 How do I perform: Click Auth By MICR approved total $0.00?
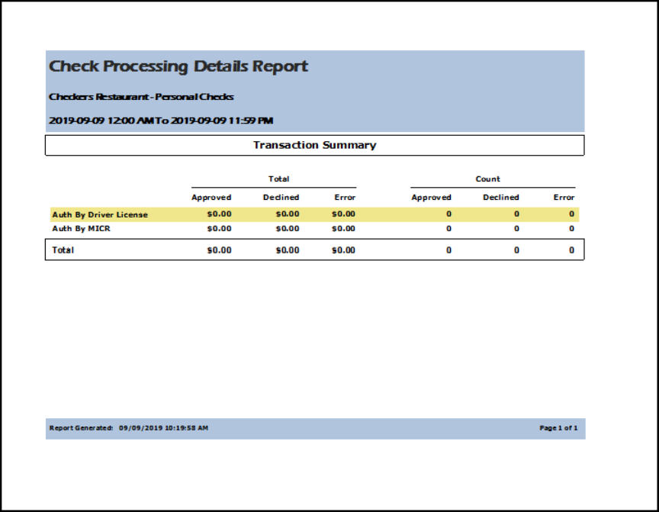(x=220, y=229)
